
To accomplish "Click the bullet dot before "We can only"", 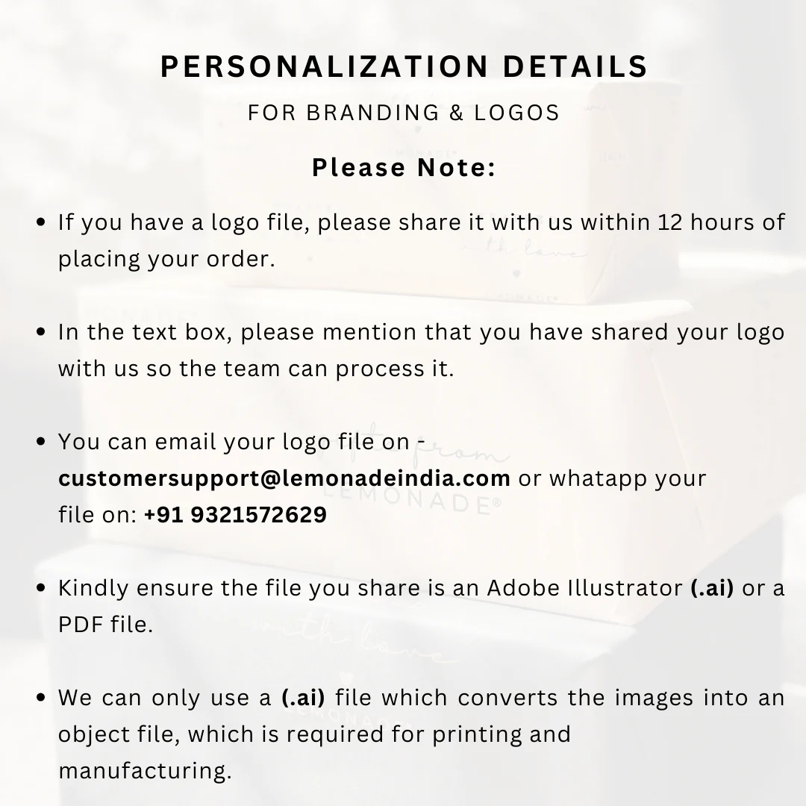I will pyautogui.click(x=42, y=699).
